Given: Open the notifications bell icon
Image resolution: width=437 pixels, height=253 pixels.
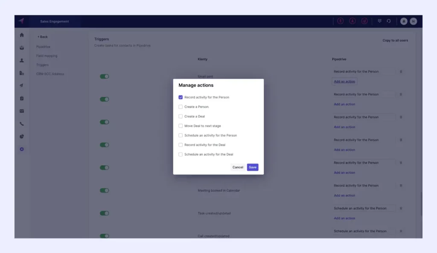Looking at the screenshot, I should [x=404, y=21].
